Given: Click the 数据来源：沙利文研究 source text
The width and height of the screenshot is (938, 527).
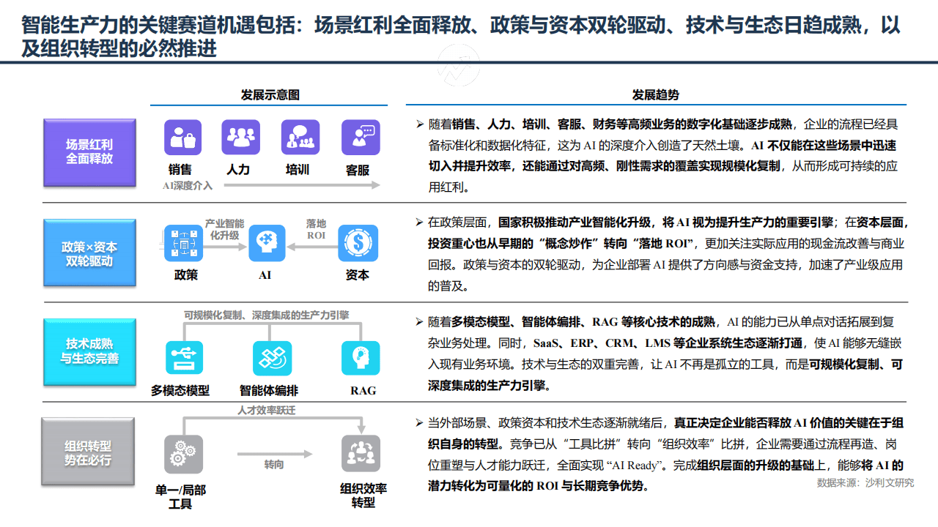Looking at the screenshot, I should (x=865, y=483).
